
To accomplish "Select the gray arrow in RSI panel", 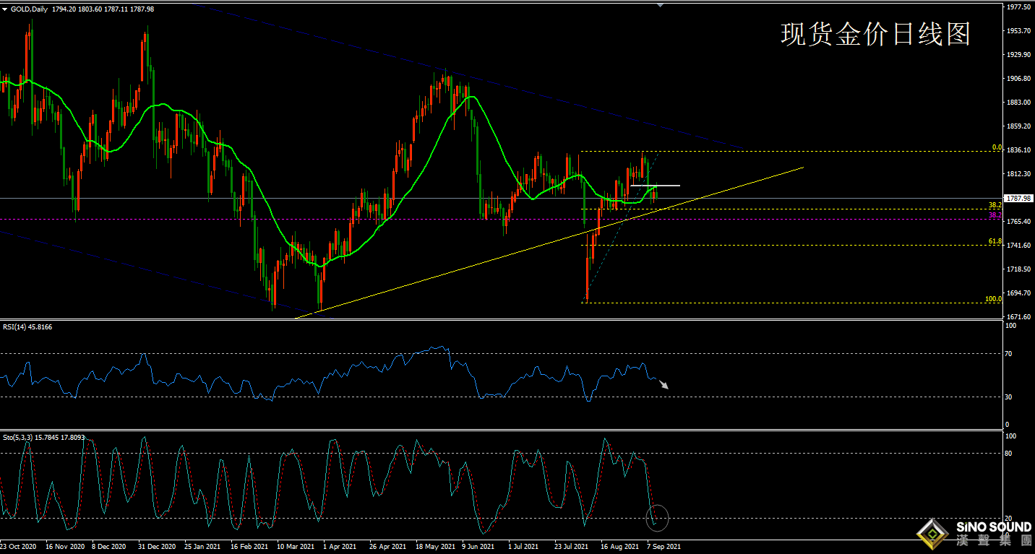I will coord(663,384).
